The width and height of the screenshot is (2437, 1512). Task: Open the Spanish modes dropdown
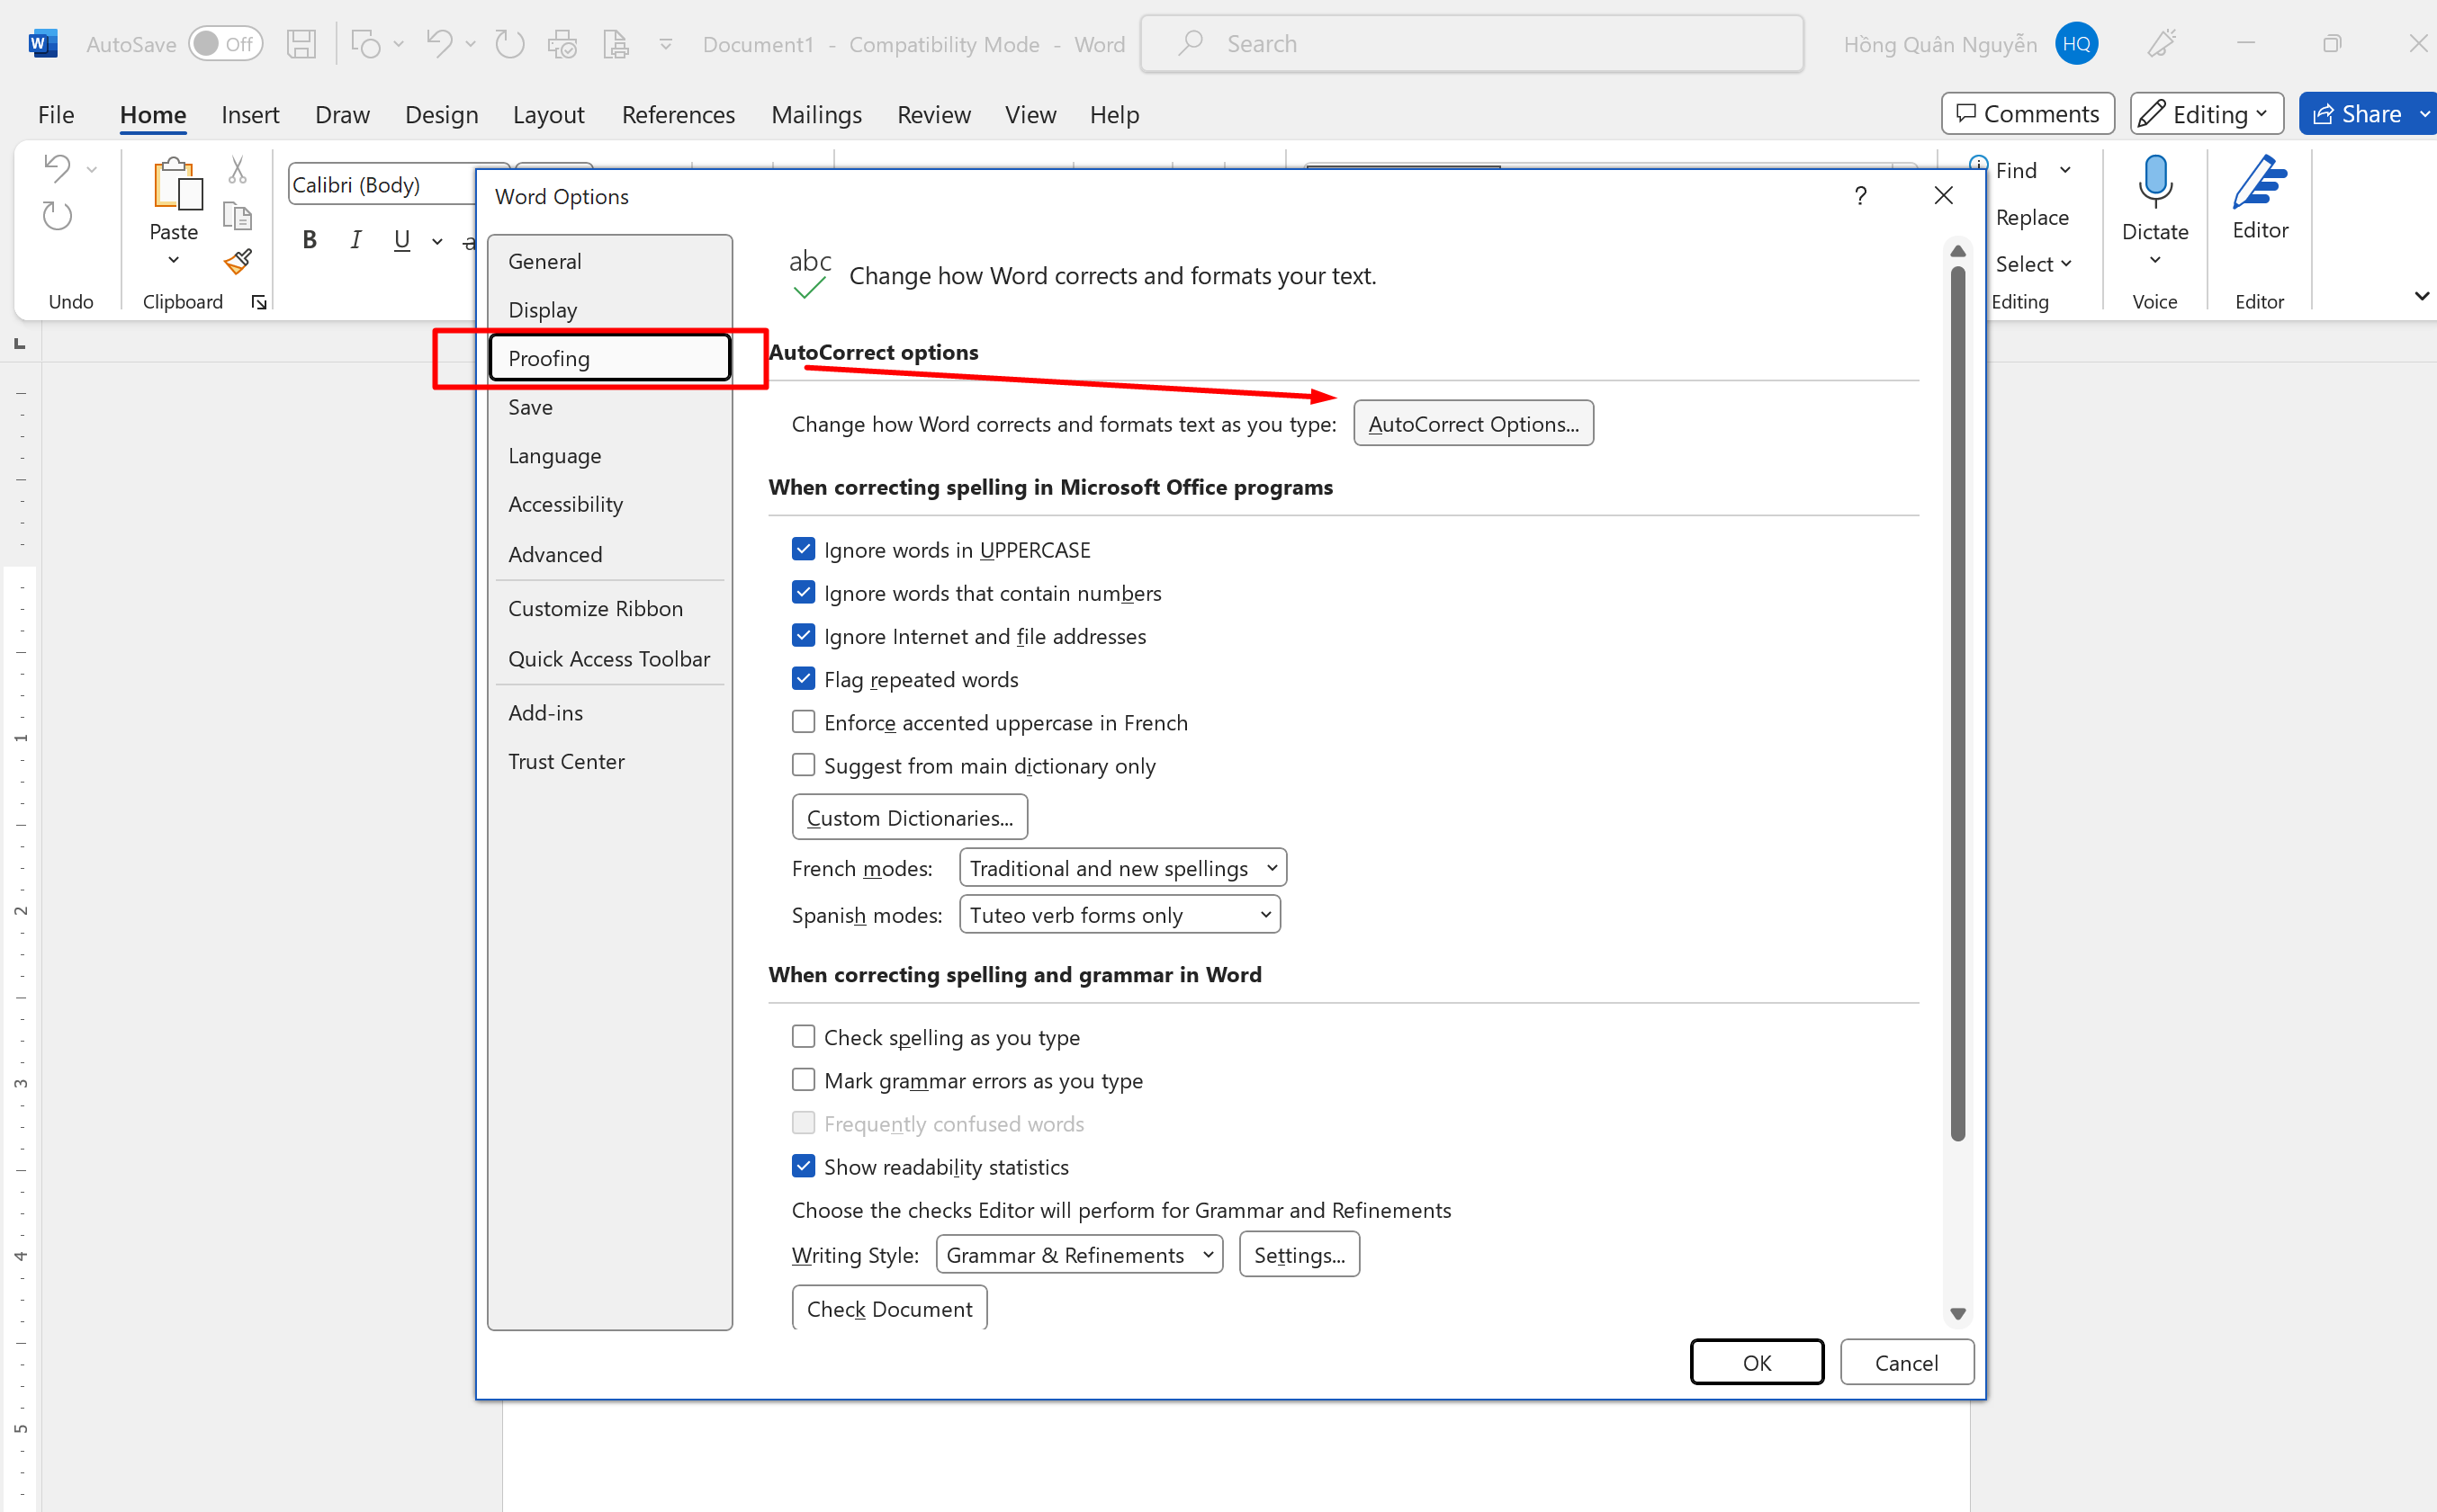1119,914
